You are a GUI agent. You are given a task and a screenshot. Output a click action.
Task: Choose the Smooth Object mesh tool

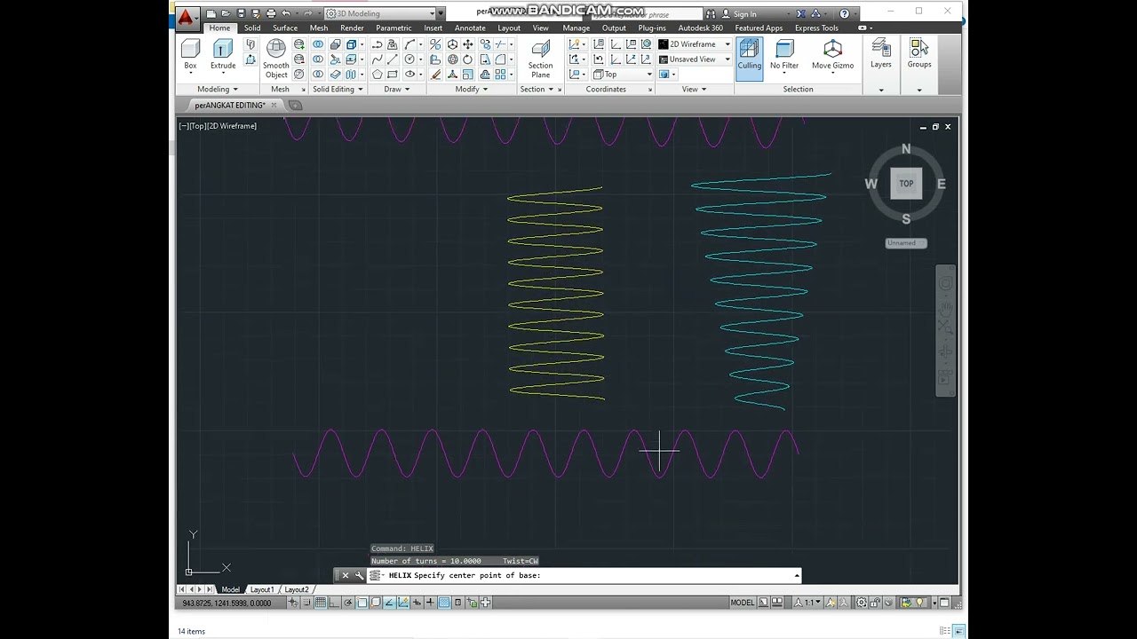(276, 59)
